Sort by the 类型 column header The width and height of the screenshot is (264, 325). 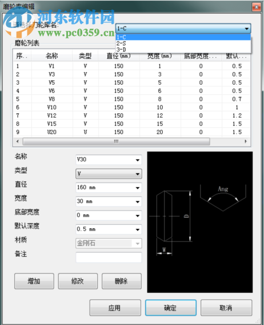tap(85, 56)
